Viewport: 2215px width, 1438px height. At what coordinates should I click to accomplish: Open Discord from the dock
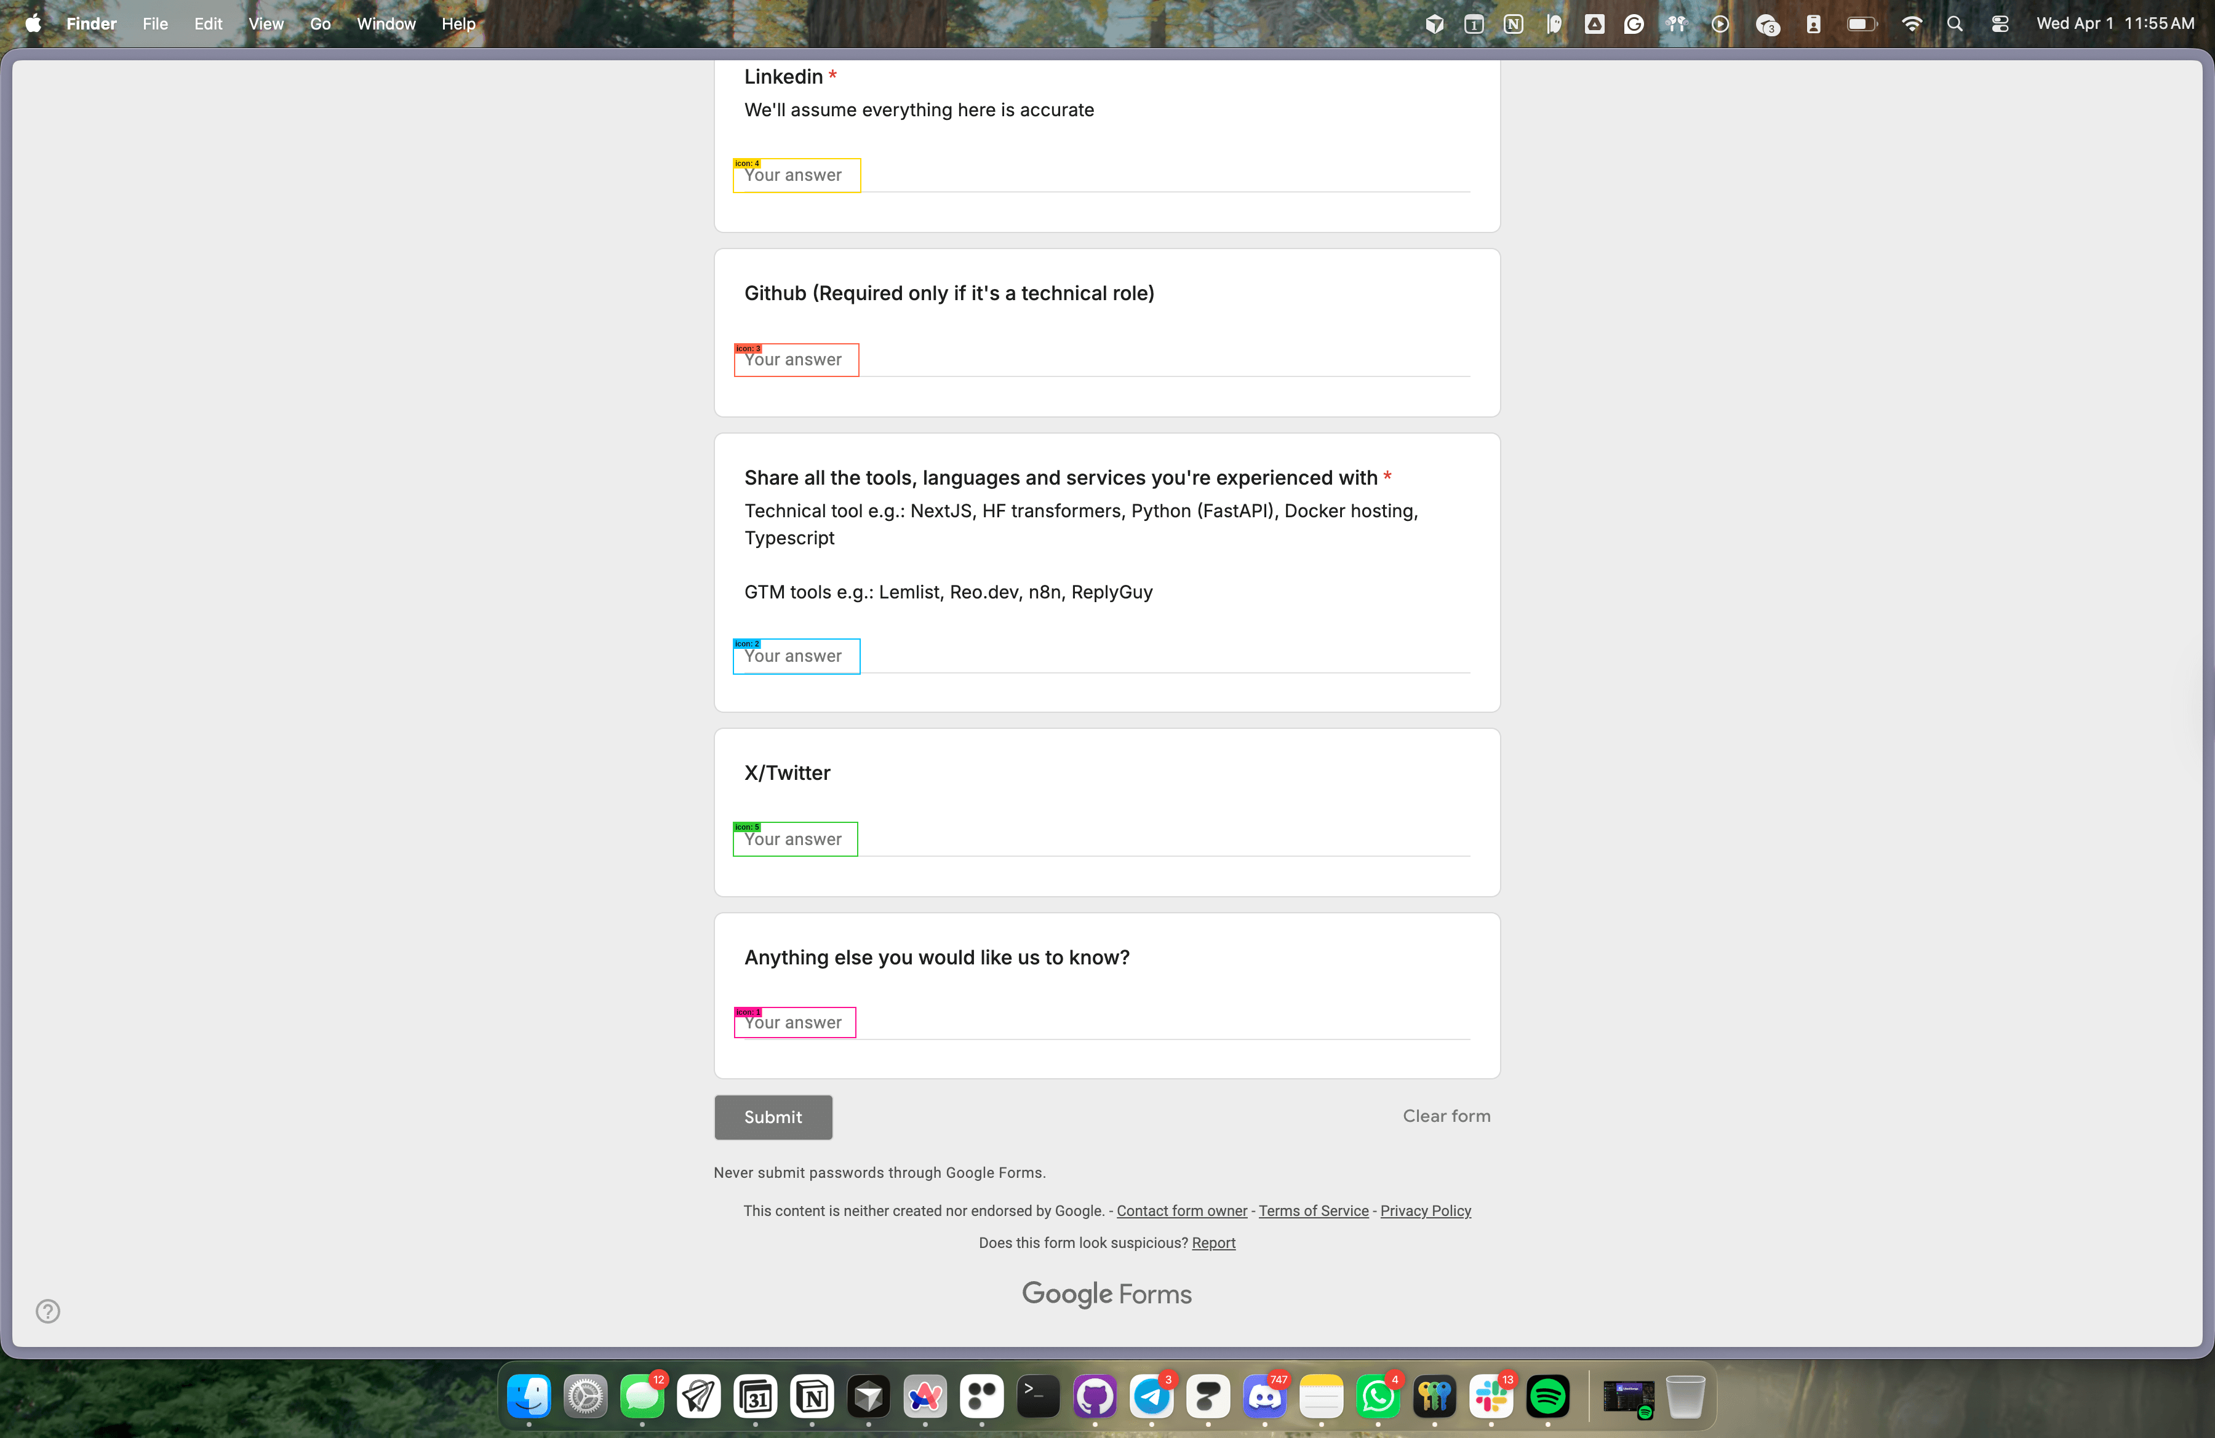[1264, 1396]
